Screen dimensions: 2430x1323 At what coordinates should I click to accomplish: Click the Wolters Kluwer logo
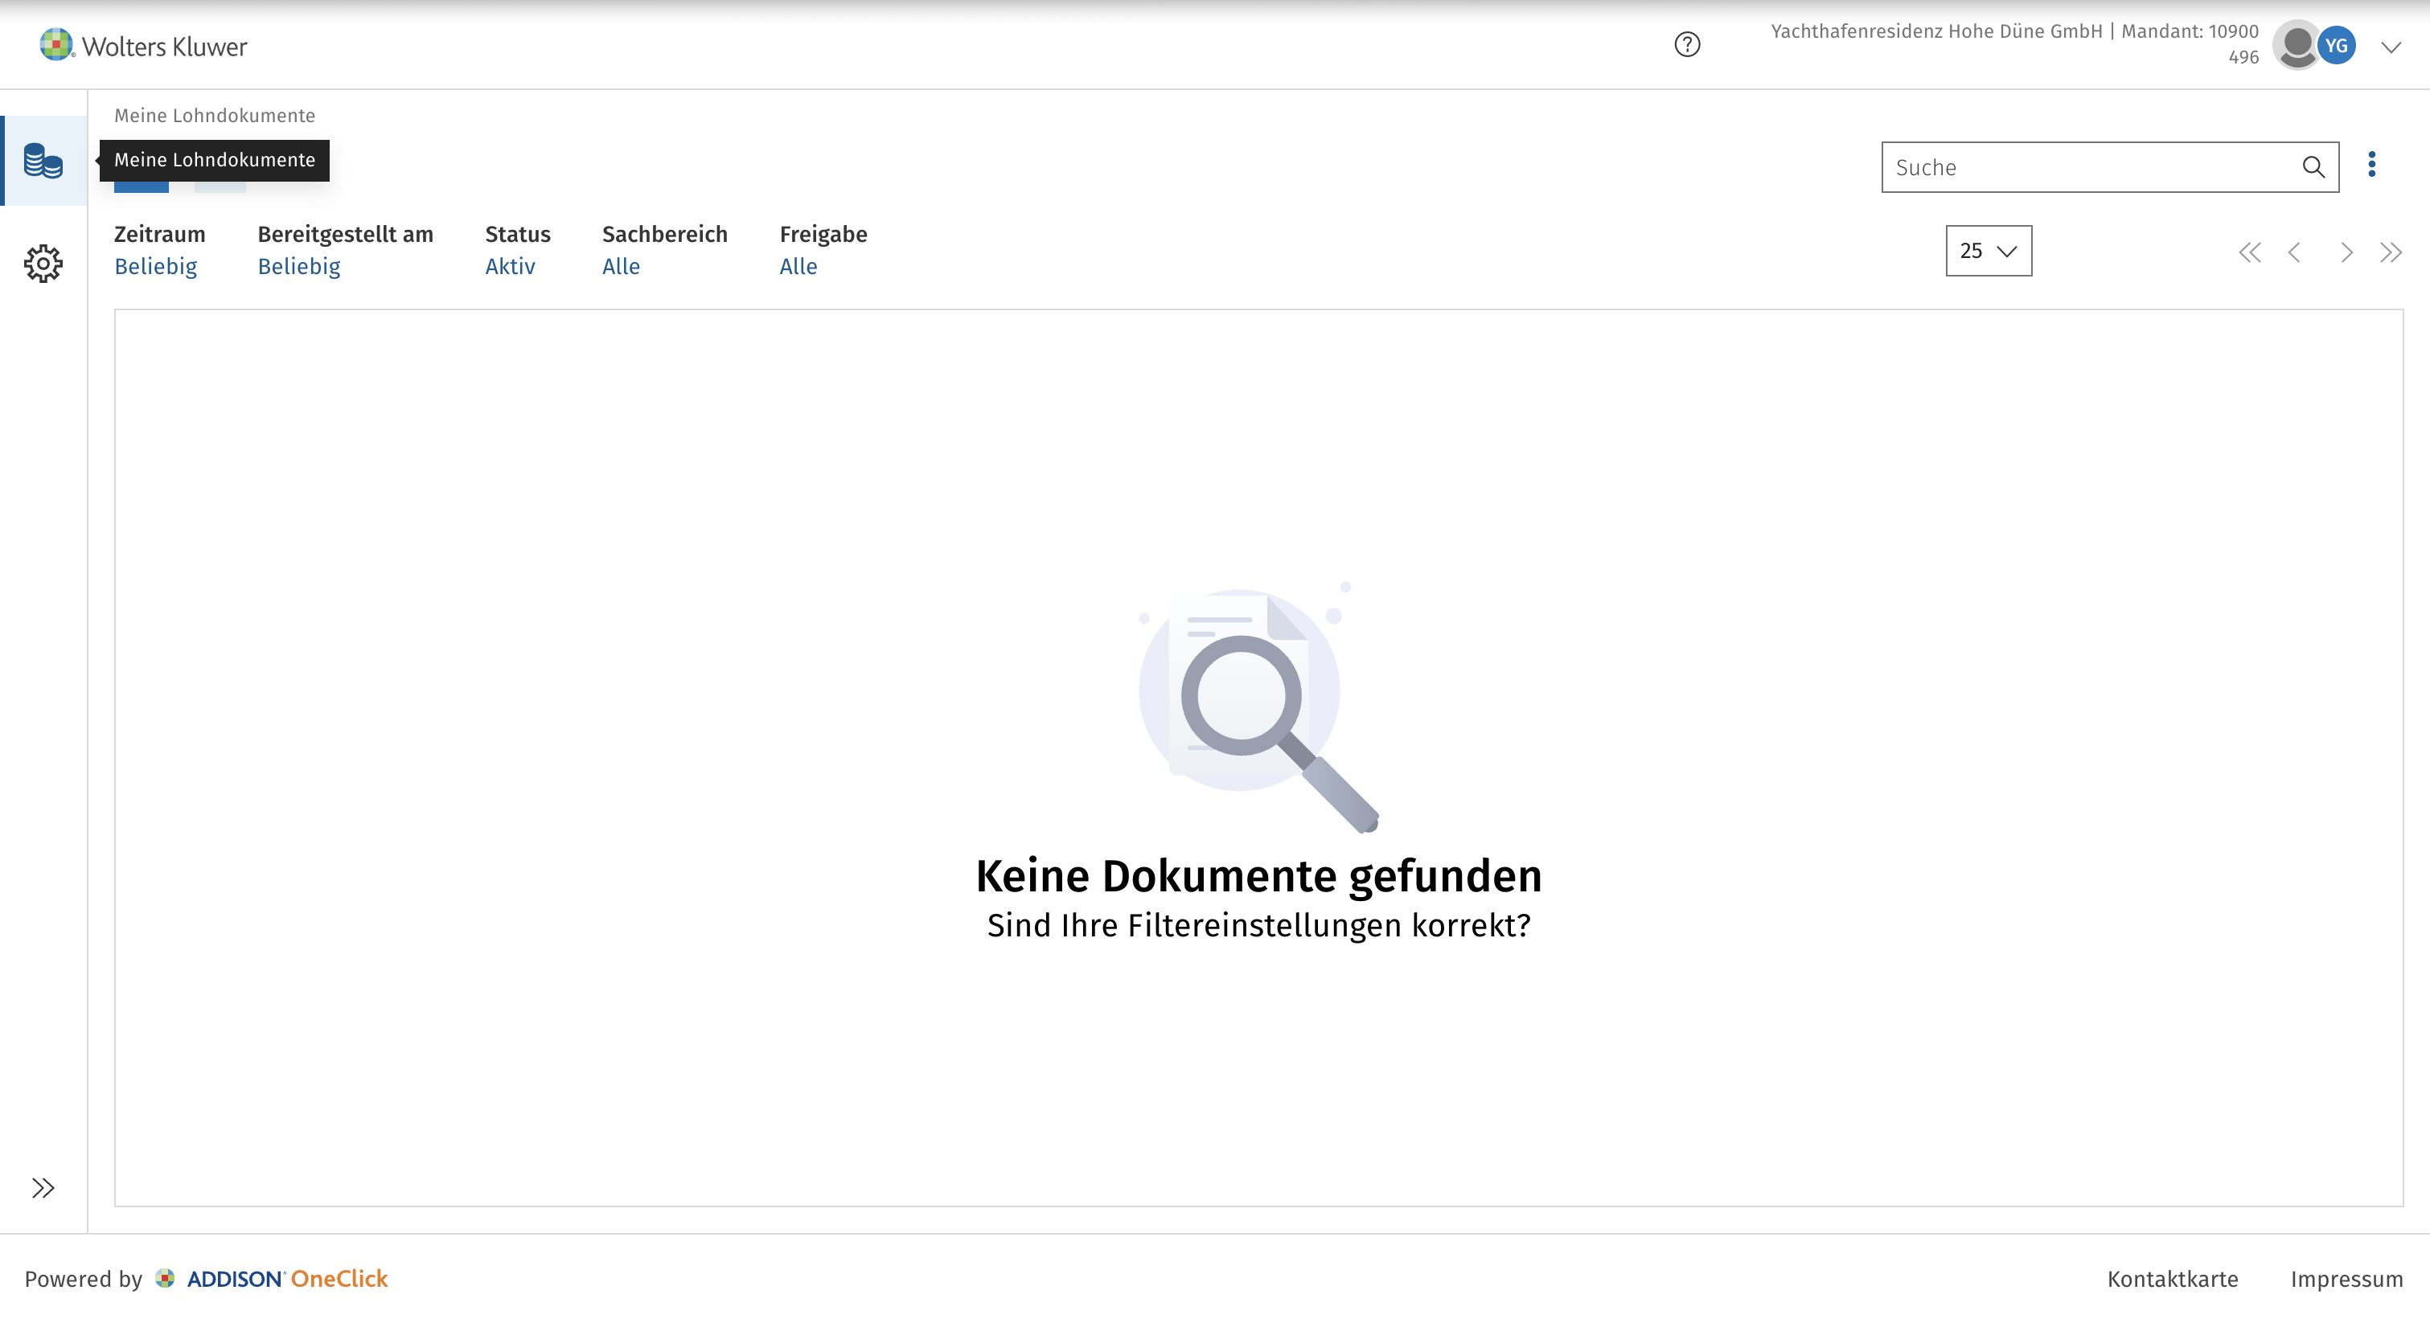(143, 45)
